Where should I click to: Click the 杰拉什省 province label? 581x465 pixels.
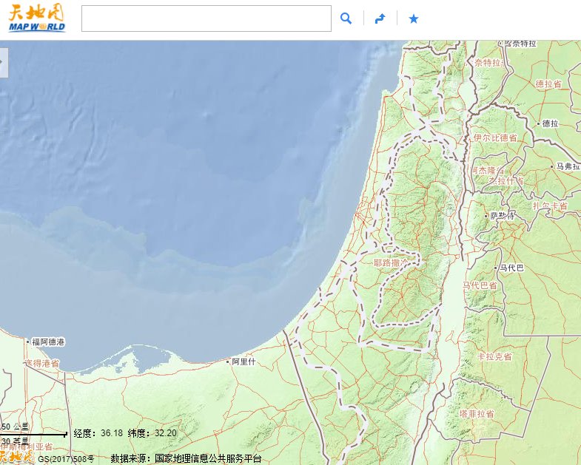[x=506, y=180]
